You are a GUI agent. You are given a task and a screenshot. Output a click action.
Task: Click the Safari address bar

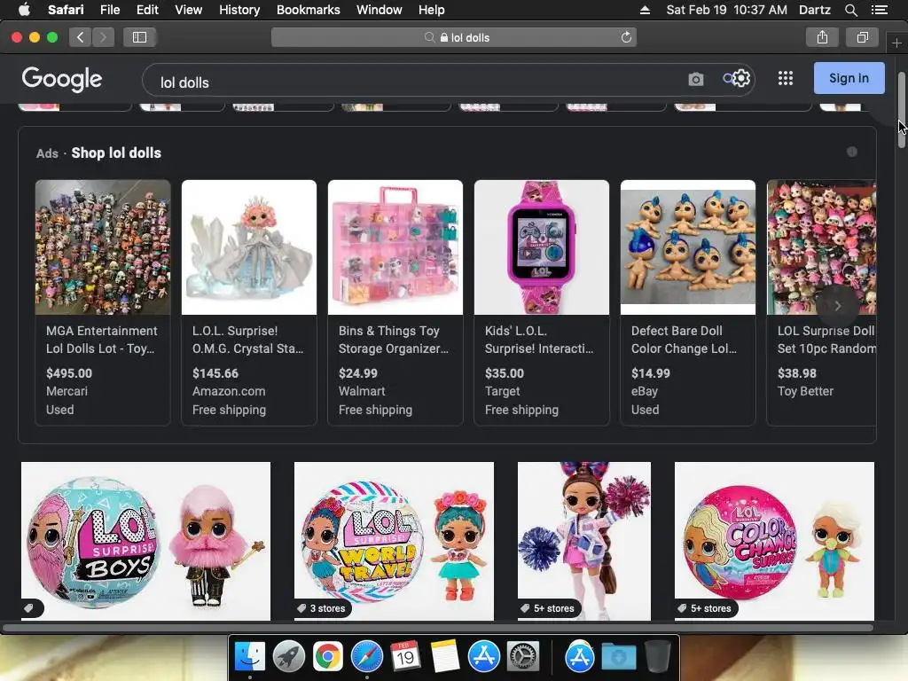(454, 37)
